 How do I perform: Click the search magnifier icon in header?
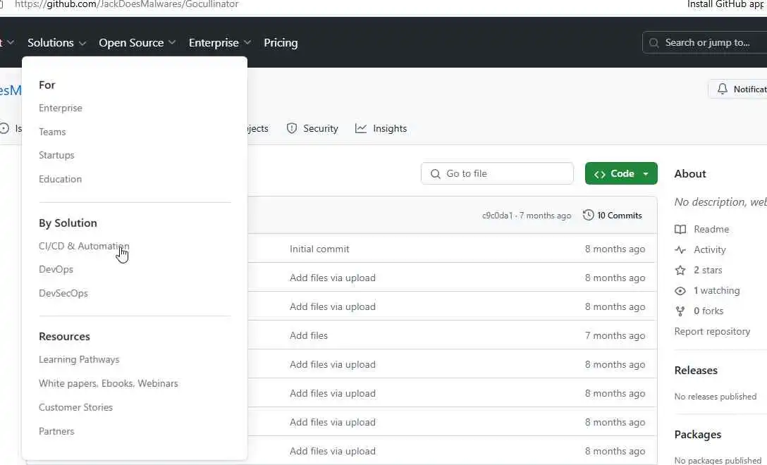coord(654,43)
